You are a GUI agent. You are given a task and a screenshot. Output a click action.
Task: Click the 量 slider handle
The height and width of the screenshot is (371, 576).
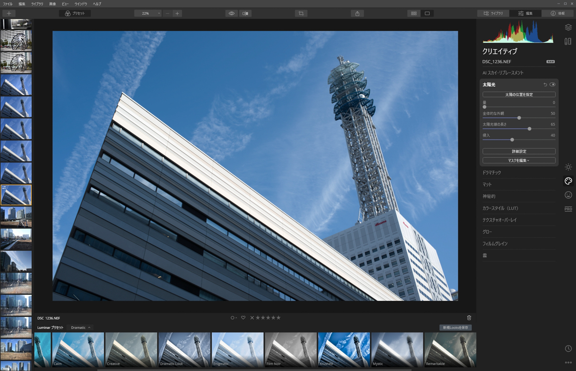click(484, 107)
